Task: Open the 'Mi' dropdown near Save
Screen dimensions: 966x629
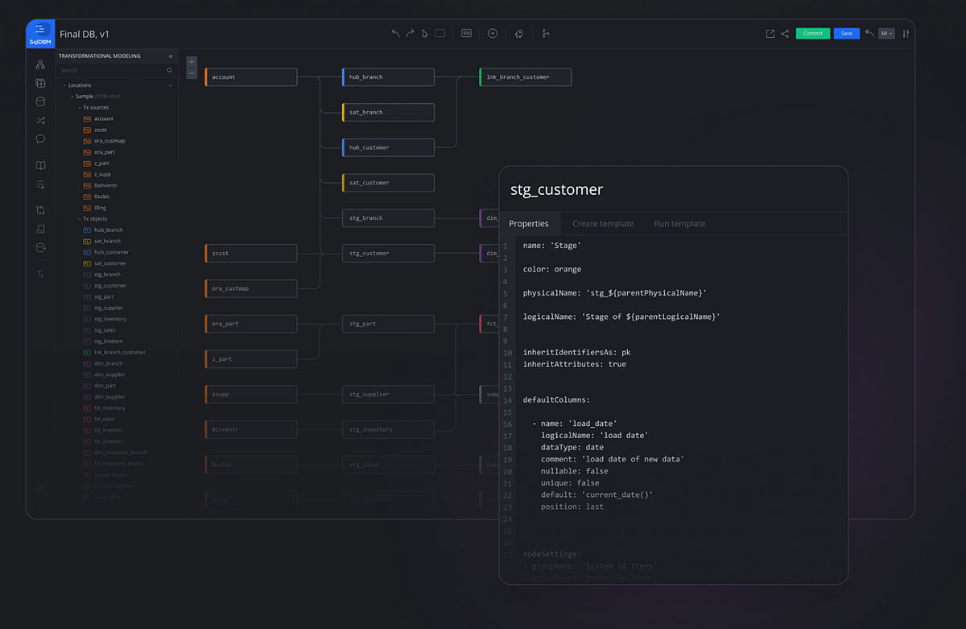Action: click(885, 33)
